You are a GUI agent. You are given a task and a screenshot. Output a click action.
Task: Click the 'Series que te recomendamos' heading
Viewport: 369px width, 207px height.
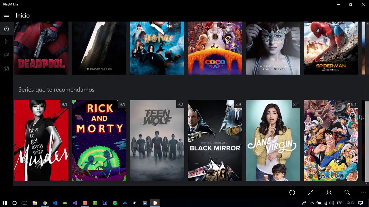click(x=57, y=90)
